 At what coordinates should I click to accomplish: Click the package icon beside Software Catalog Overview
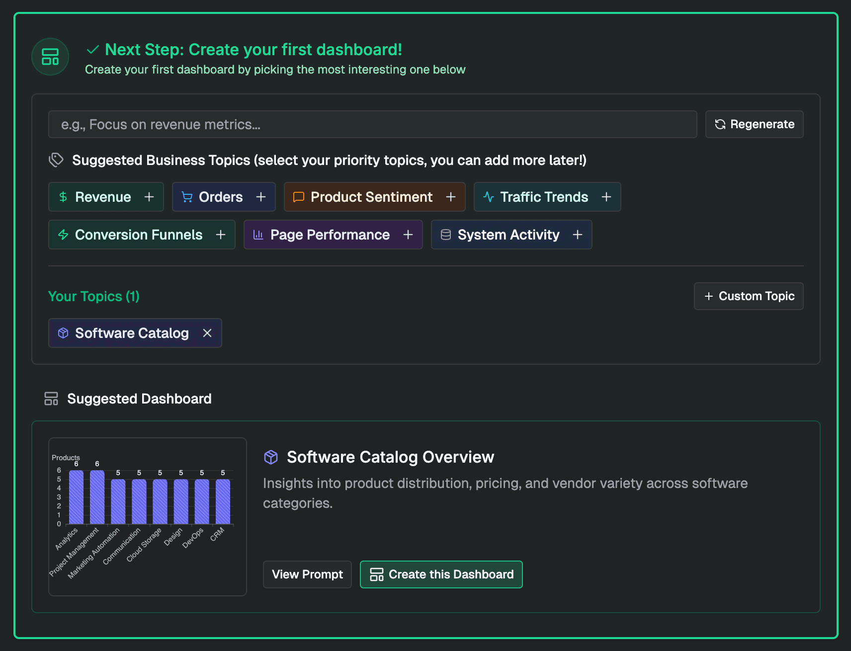pos(271,457)
